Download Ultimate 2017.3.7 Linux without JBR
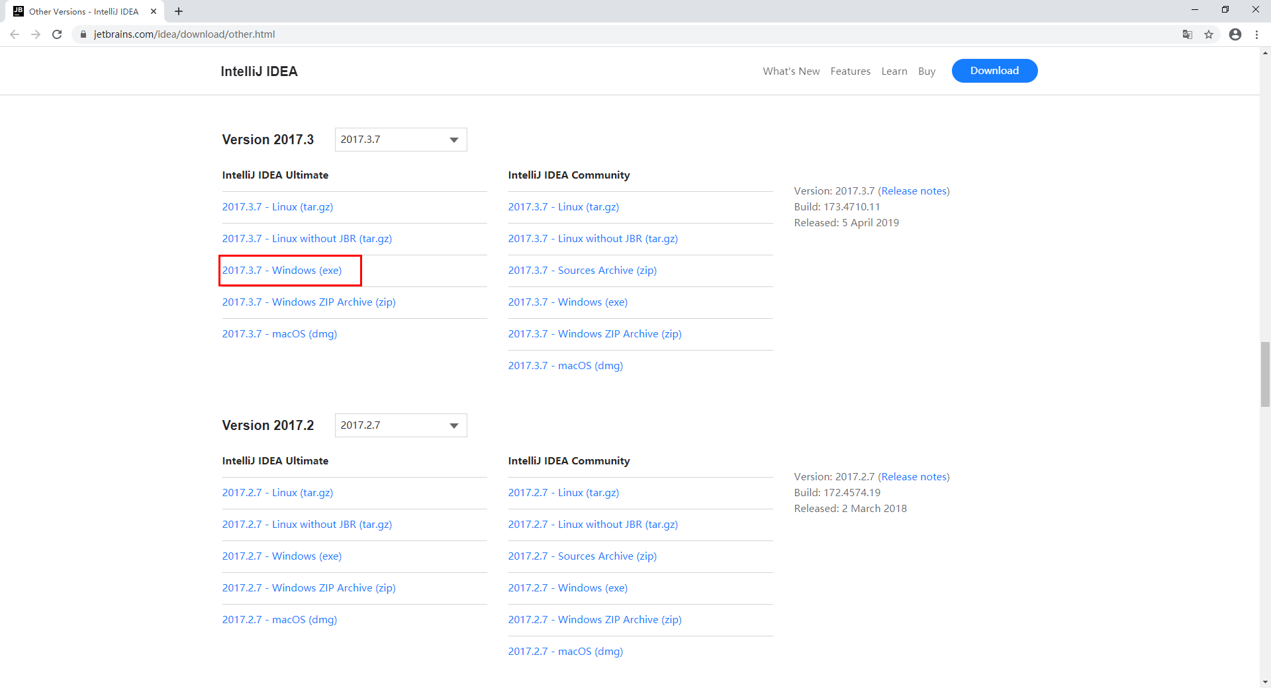 point(307,239)
